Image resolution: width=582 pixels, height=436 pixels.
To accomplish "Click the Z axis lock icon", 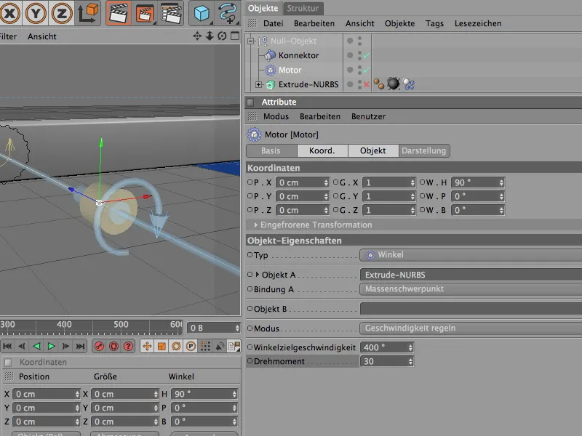I will [63, 12].
